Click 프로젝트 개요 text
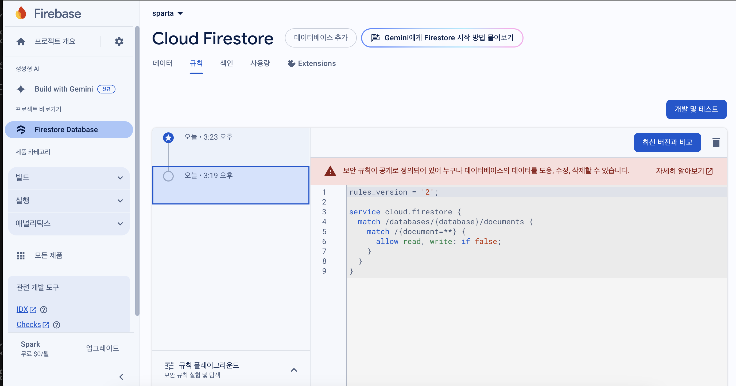 coord(55,41)
